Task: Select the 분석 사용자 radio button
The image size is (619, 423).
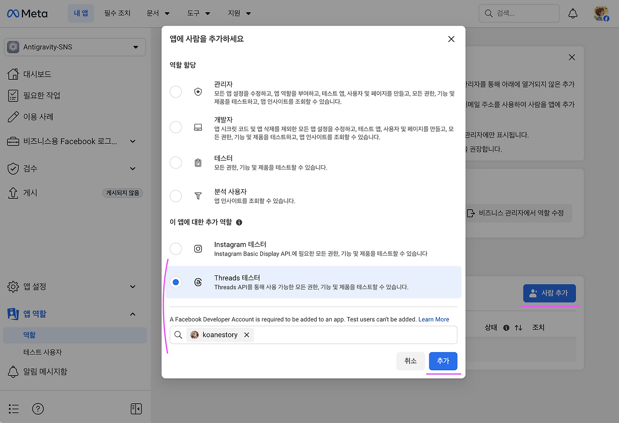Action: 176,196
